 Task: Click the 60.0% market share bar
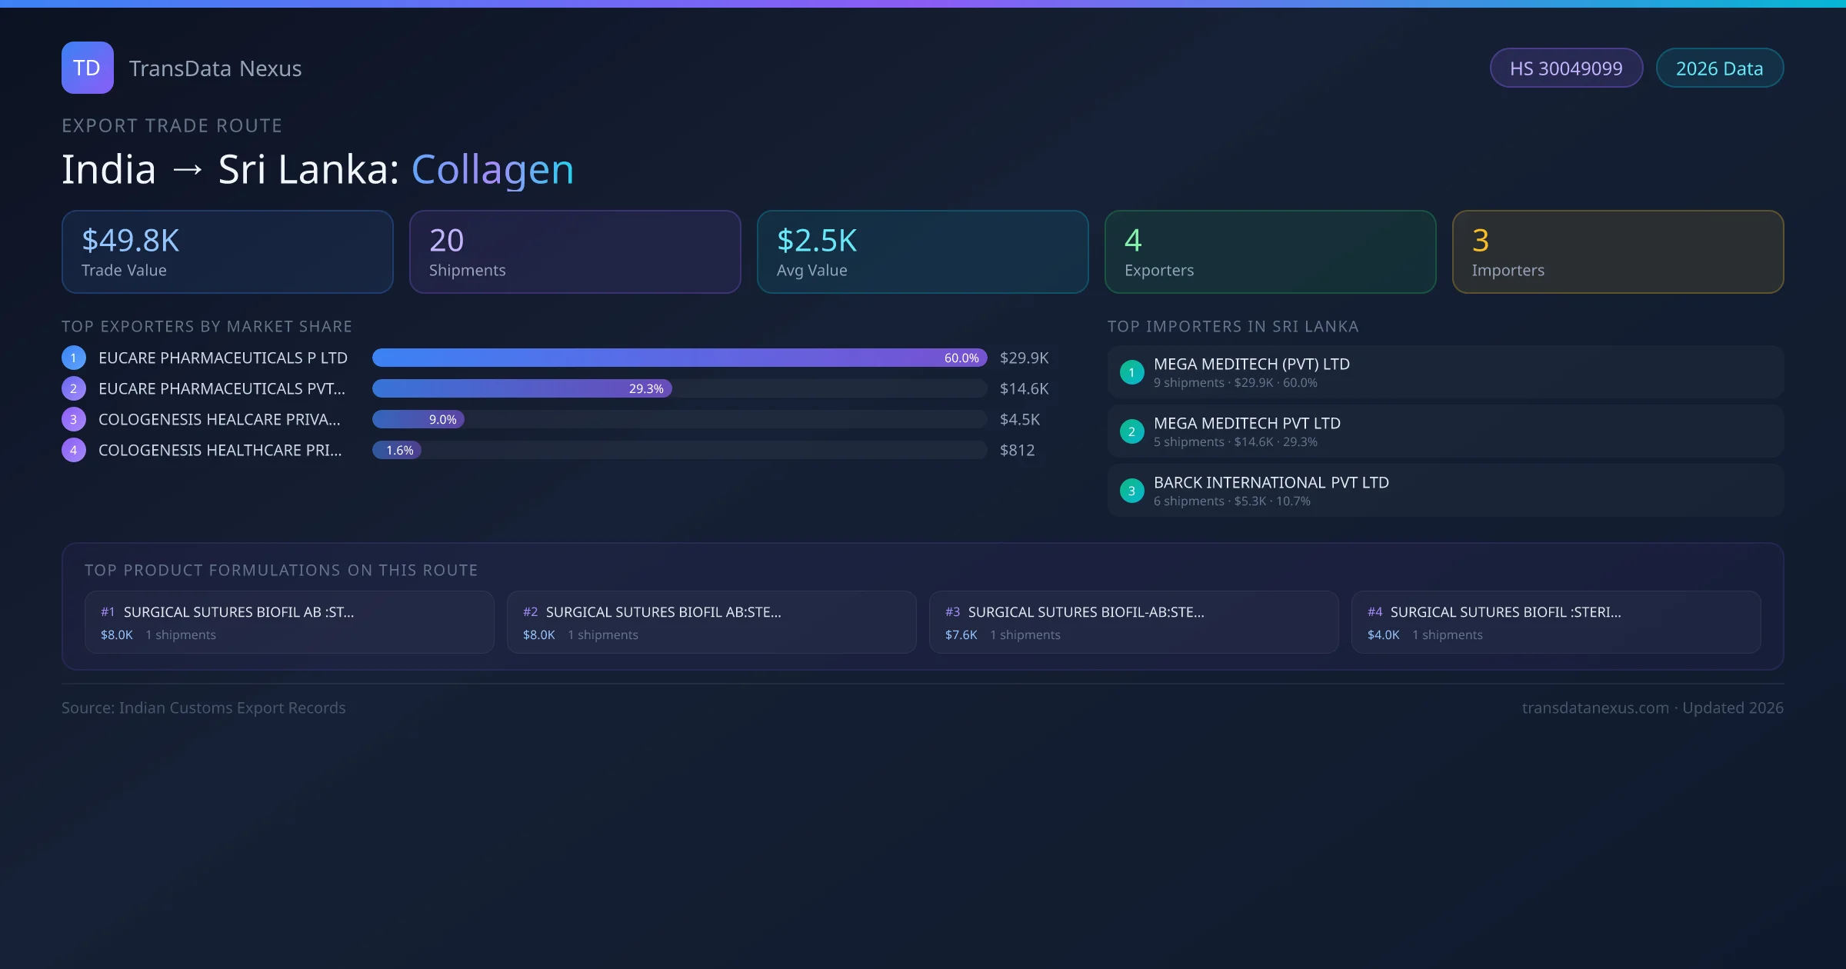pyautogui.click(x=678, y=358)
